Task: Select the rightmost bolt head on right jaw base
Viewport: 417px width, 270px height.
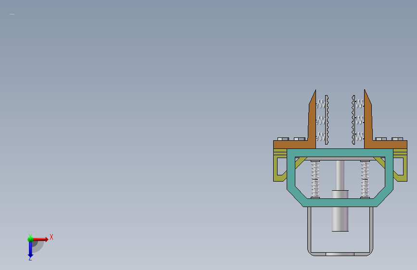Action: pyautogui.click(x=397, y=139)
